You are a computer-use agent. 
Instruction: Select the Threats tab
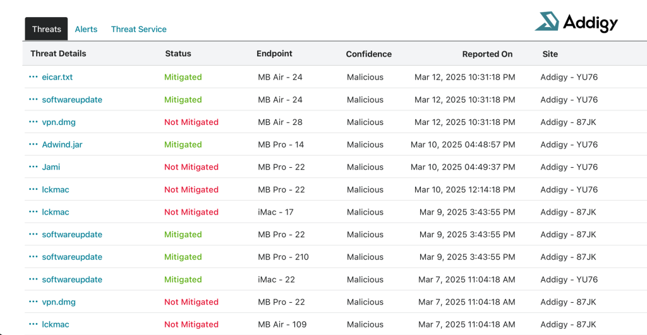tap(47, 29)
